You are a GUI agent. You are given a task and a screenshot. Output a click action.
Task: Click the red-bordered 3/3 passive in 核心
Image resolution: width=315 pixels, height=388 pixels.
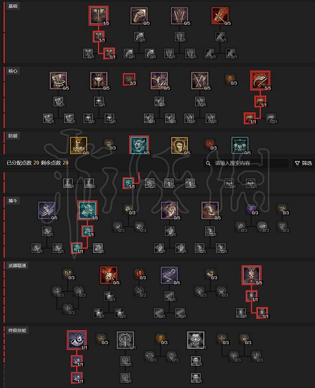click(129, 79)
